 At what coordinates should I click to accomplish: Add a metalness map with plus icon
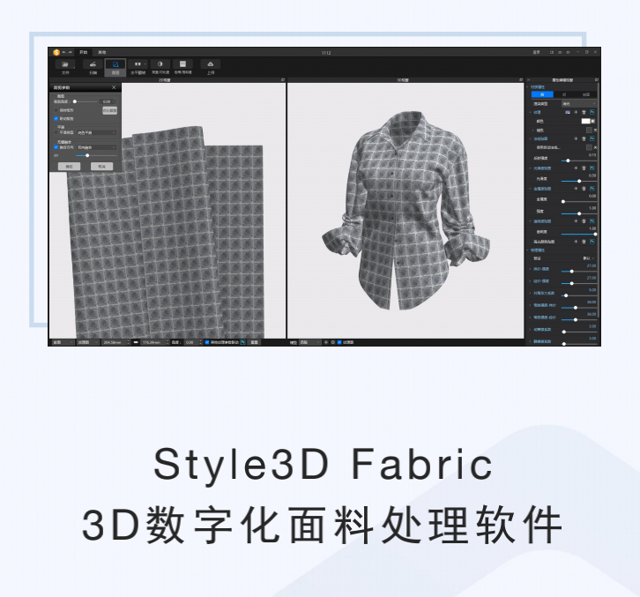click(576, 189)
